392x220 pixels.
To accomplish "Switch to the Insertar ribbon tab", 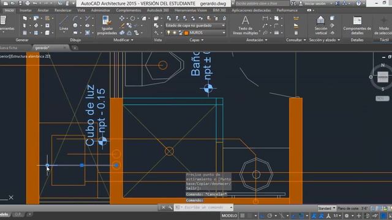I will click(x=26, y=10).
